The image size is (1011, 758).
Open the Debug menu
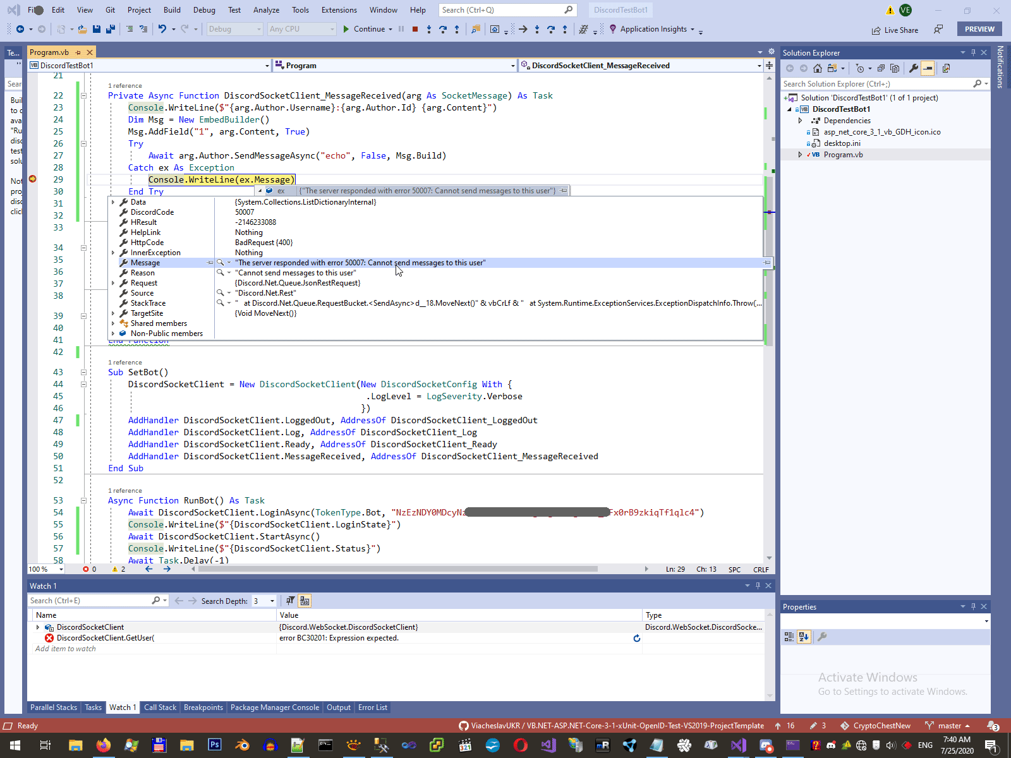coord(203,10)
